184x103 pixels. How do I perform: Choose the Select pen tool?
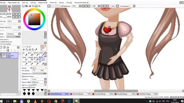point(25,58)
